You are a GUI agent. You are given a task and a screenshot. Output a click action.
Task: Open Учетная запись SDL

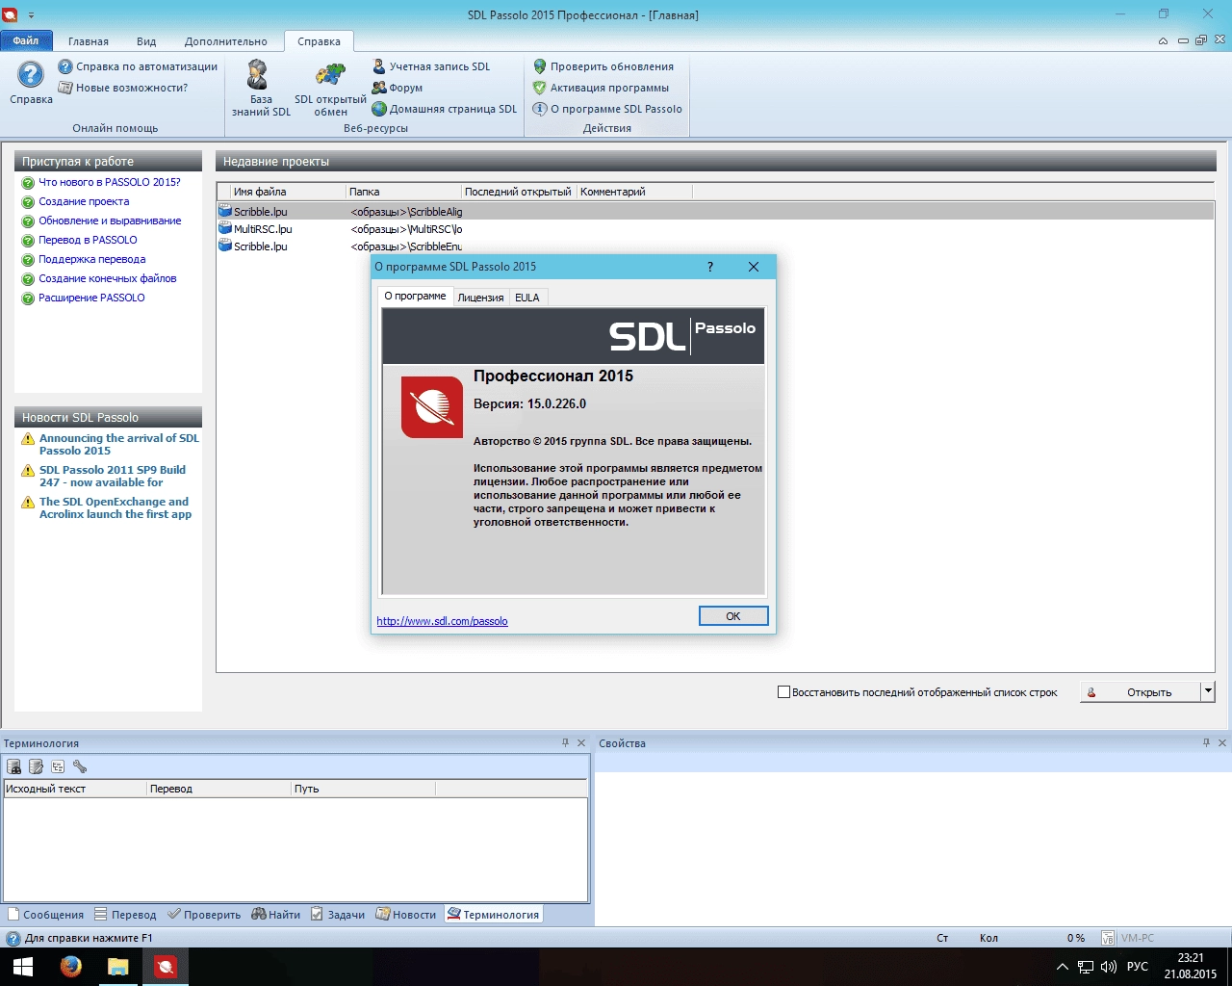[431, 66]
